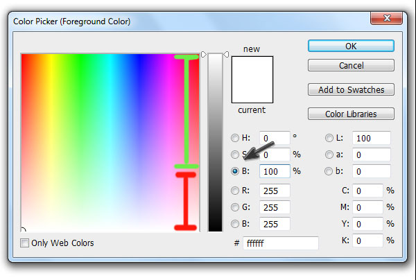416x280 pixels.
Task: Select the B brightness radio button
Action: point(235,171)
